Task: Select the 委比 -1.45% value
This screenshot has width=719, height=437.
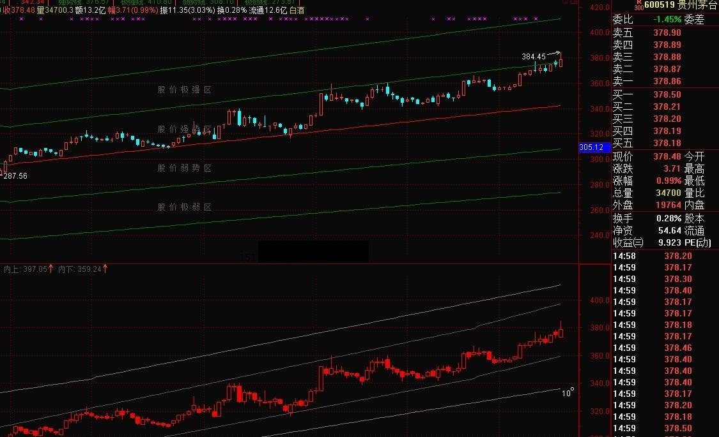Action: tap(667, 19)
